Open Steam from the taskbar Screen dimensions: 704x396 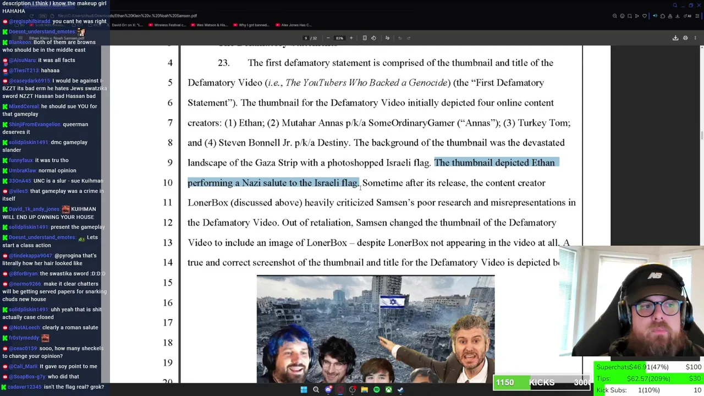click(400, 389)
